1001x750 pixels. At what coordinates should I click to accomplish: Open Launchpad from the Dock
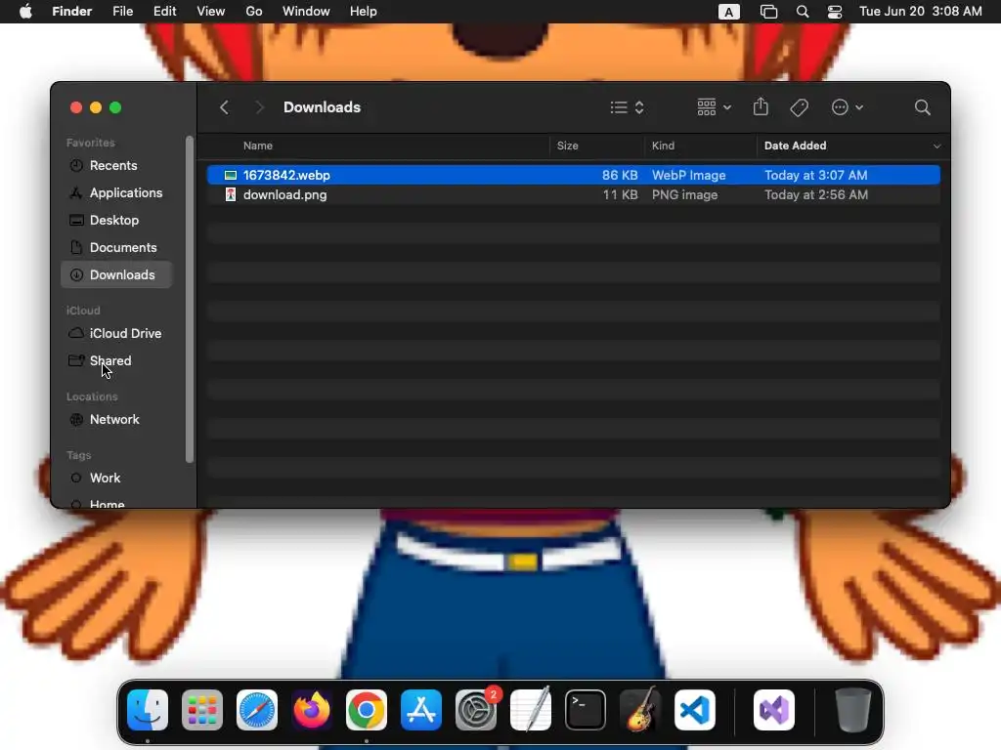click(202, 710)
